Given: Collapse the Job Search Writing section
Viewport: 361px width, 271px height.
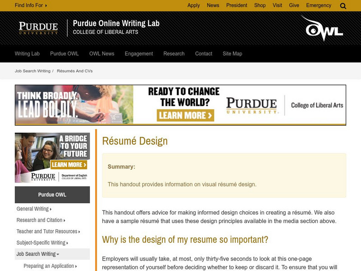Looking at the screenshot, I should point(38,254).
